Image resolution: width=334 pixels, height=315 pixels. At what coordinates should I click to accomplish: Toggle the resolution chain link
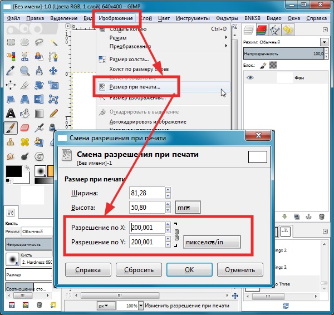[176, 235]
